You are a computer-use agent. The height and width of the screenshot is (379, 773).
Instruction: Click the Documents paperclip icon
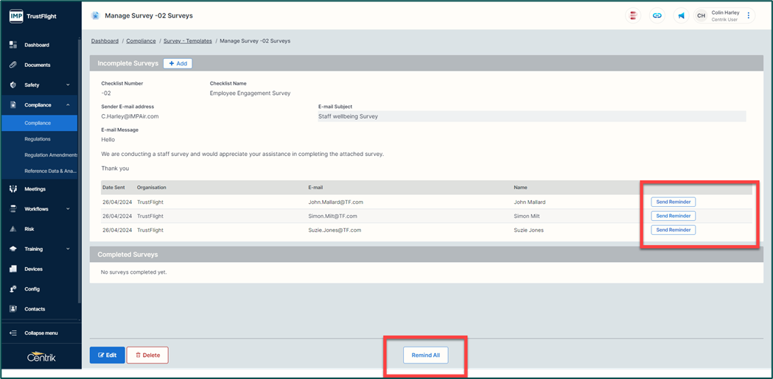click(13, 65)
